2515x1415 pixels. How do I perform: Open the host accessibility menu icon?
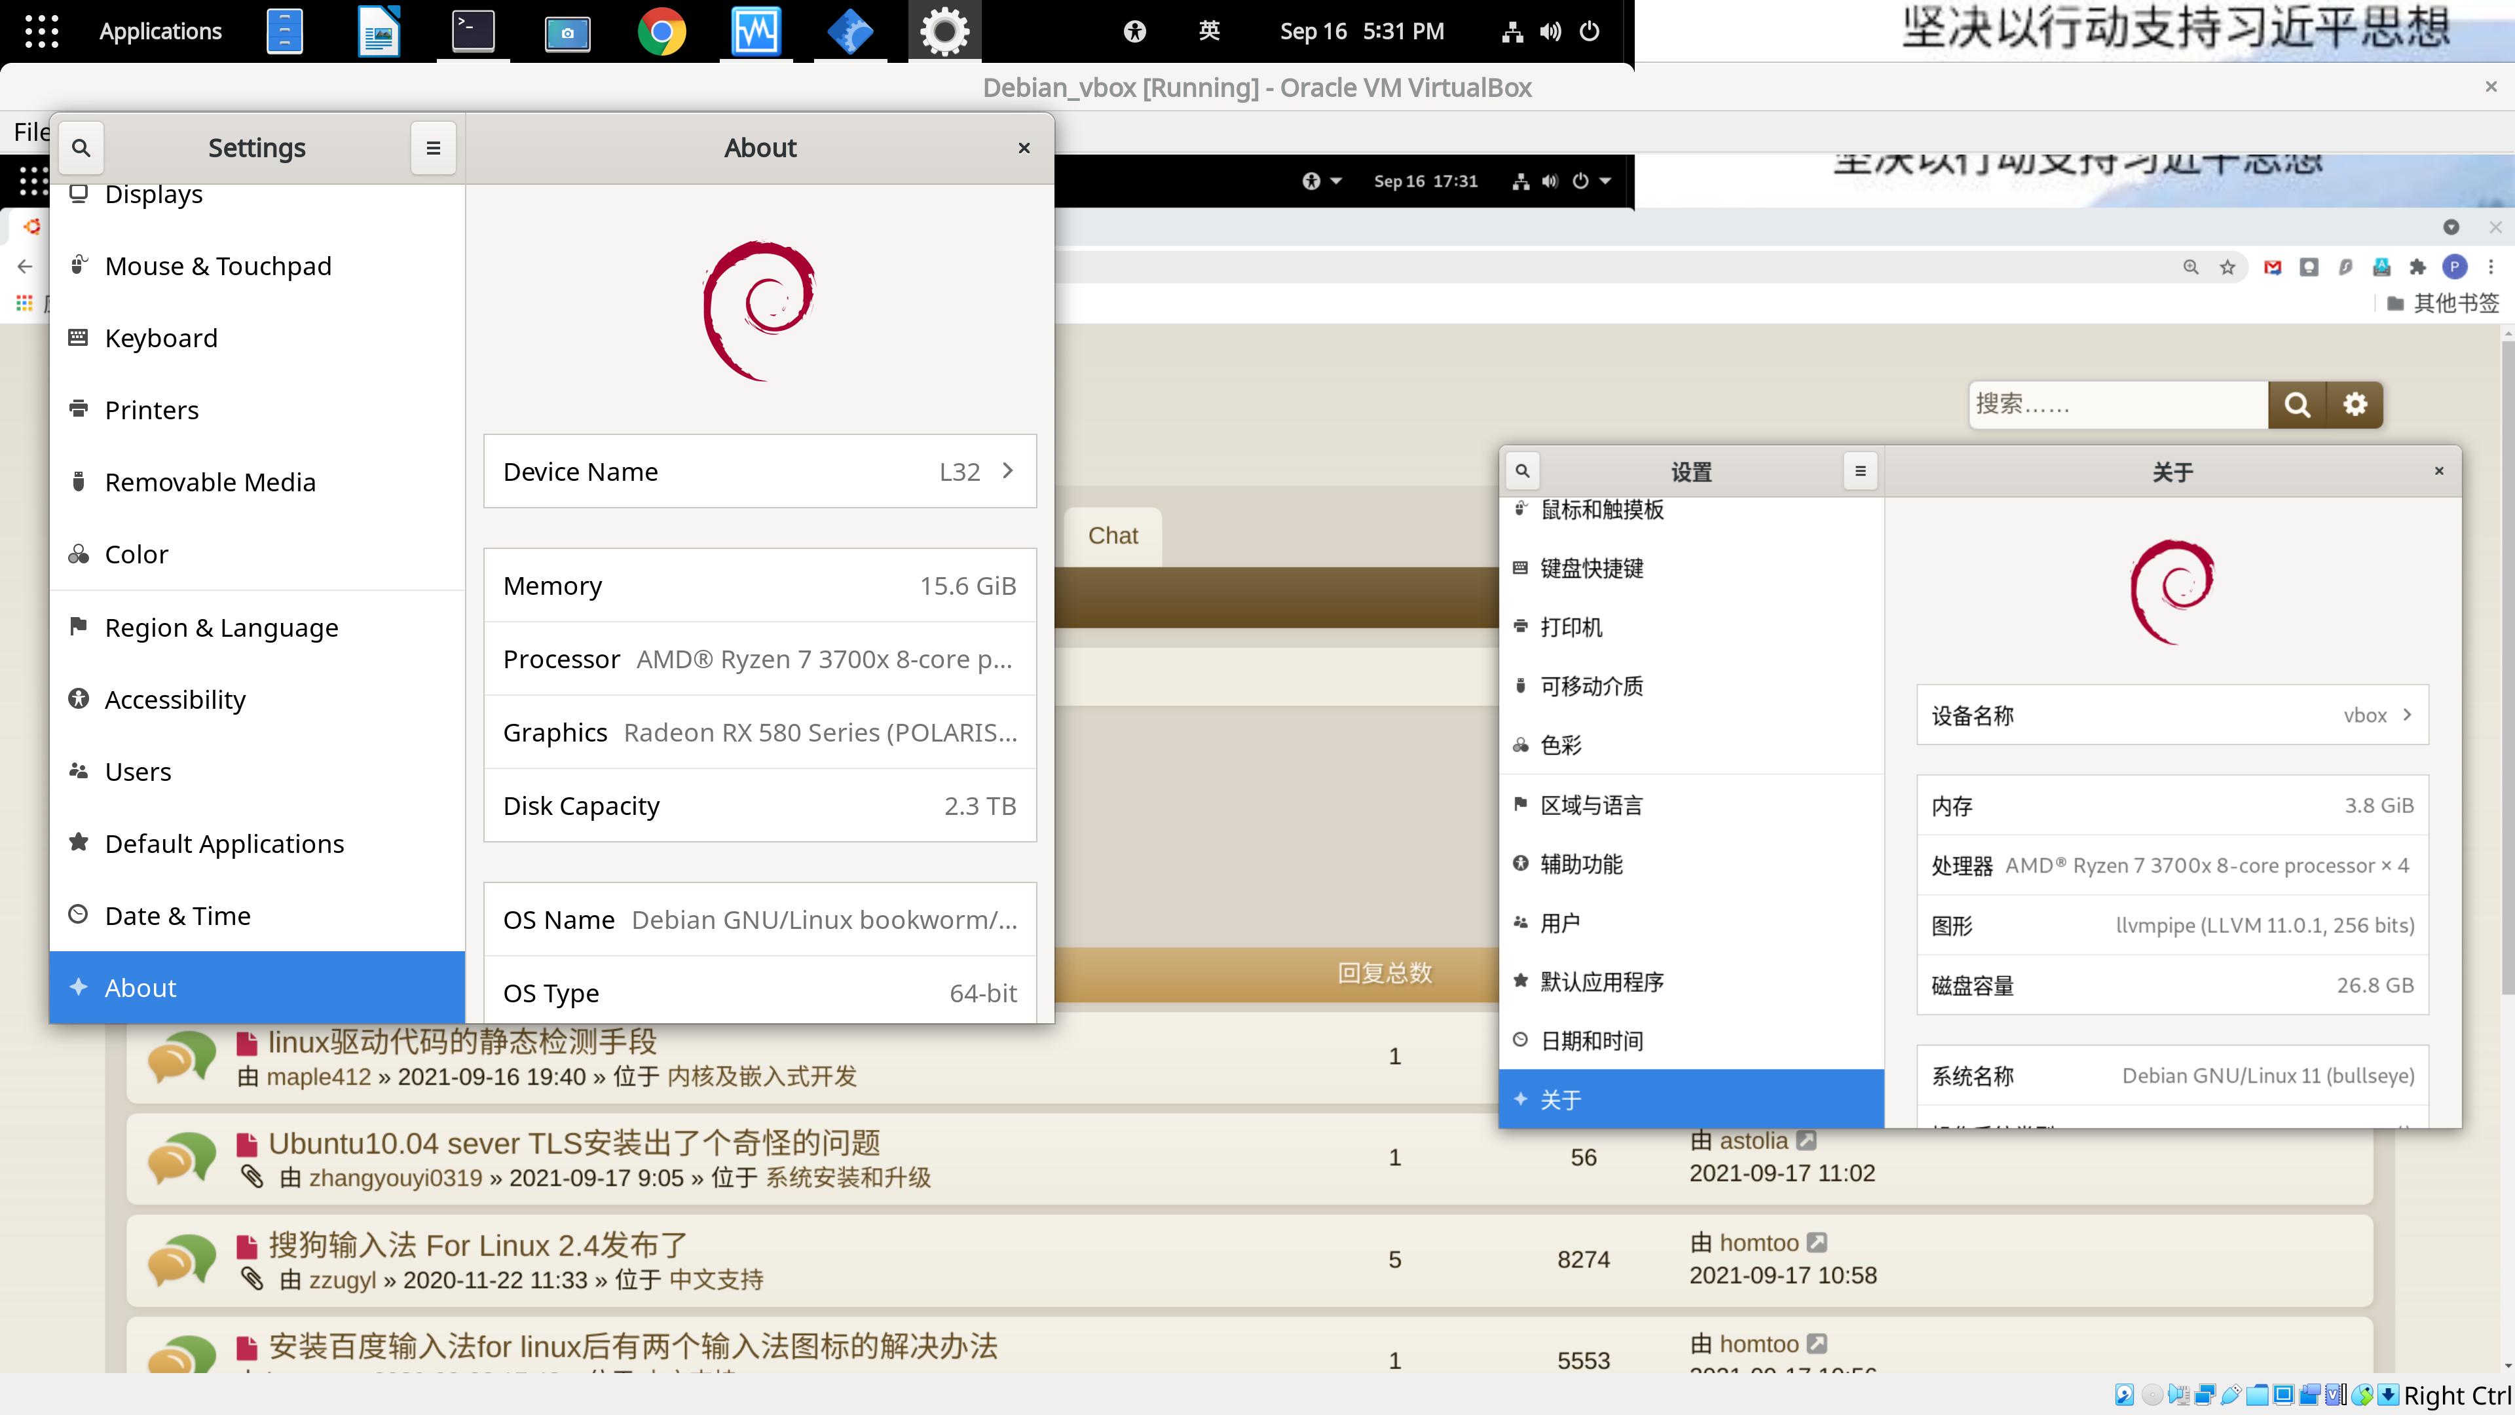point(1134,31)
